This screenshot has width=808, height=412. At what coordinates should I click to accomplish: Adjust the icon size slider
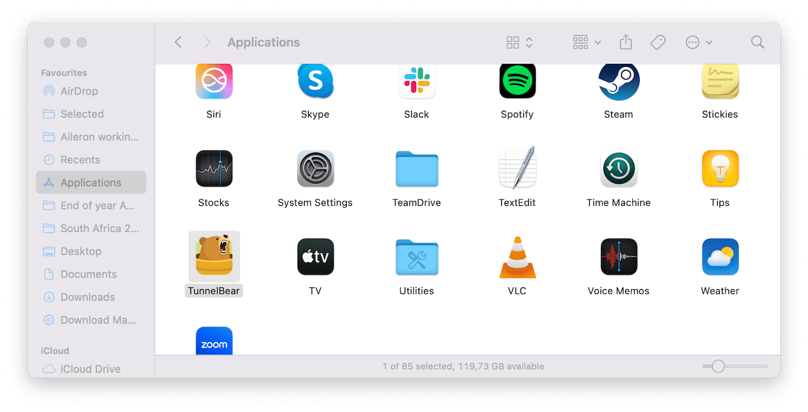pos(718,366)
